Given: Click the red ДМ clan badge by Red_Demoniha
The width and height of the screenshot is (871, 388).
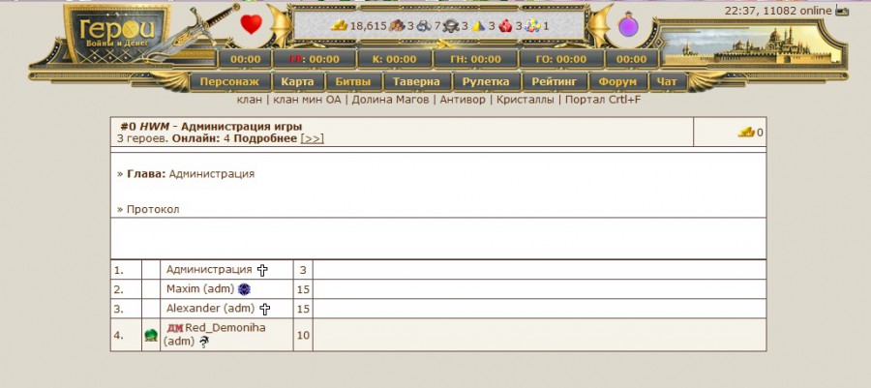Looking at the screenshot, I should tap(175, 328).
